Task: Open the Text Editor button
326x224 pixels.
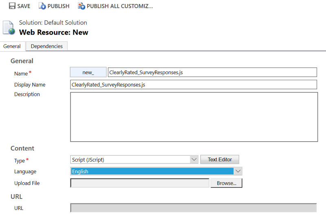Action: coord(220,159)
